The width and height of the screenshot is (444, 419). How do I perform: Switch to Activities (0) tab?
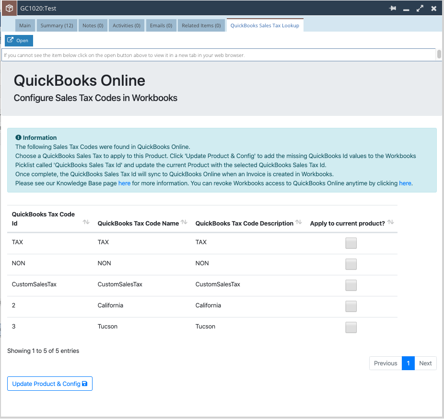pyautogui.click(x=127, y=25)
